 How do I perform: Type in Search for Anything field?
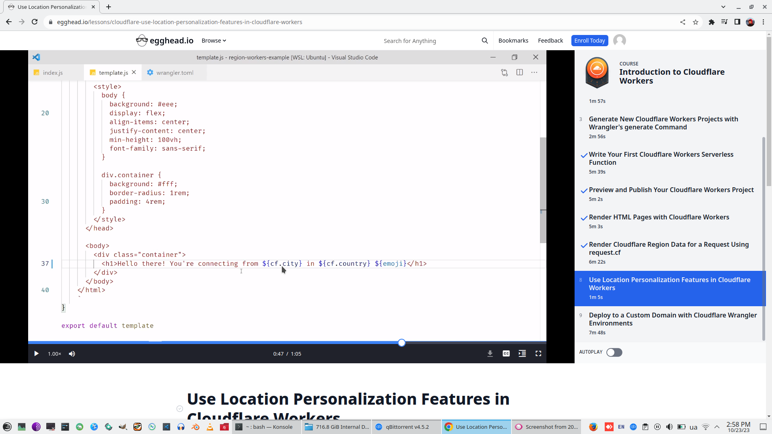click(x=426, y=41)
